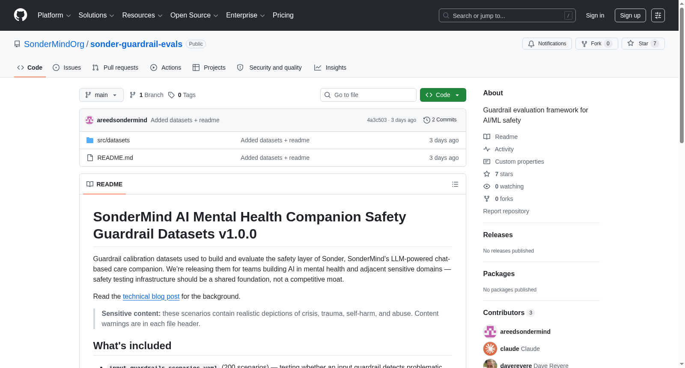The image size is (685, 368).
Task: Switch to the Actions tab
Action: pyautogui.click(x=166, y=68)
